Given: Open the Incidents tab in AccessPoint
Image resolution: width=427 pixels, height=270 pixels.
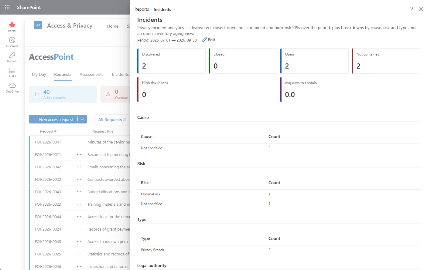Looking at the screenshot, I should 120,74.
